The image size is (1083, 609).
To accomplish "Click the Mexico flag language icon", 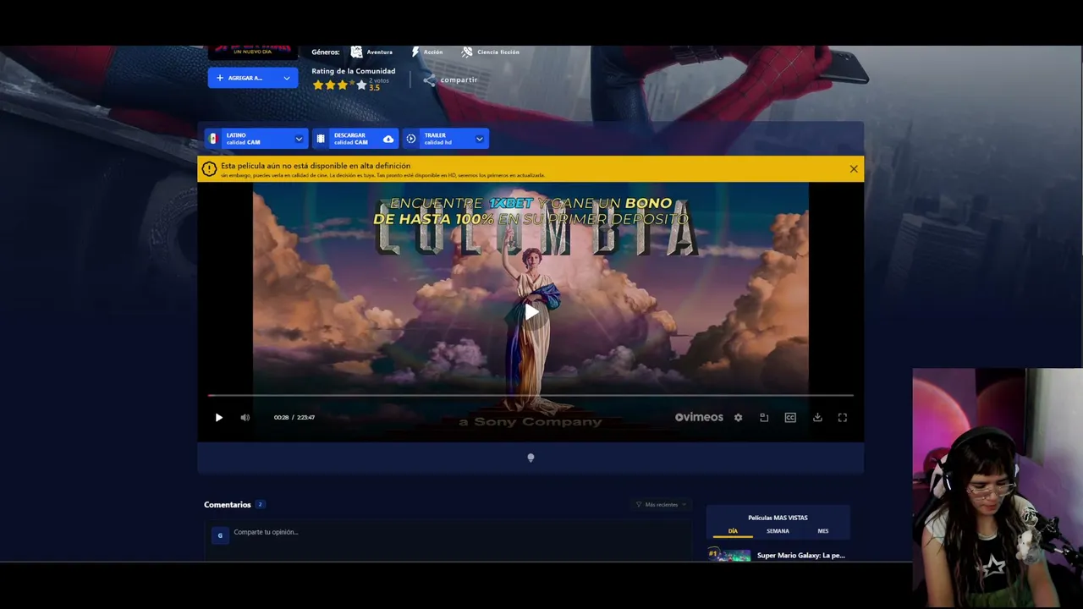I will pos(213,139).
